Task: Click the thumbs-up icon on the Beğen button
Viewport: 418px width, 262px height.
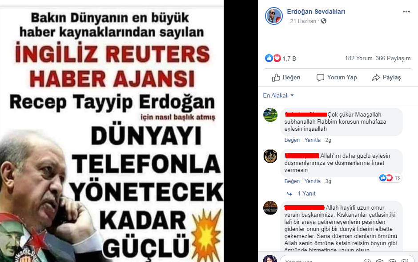Action: click(x=276, y=78)
